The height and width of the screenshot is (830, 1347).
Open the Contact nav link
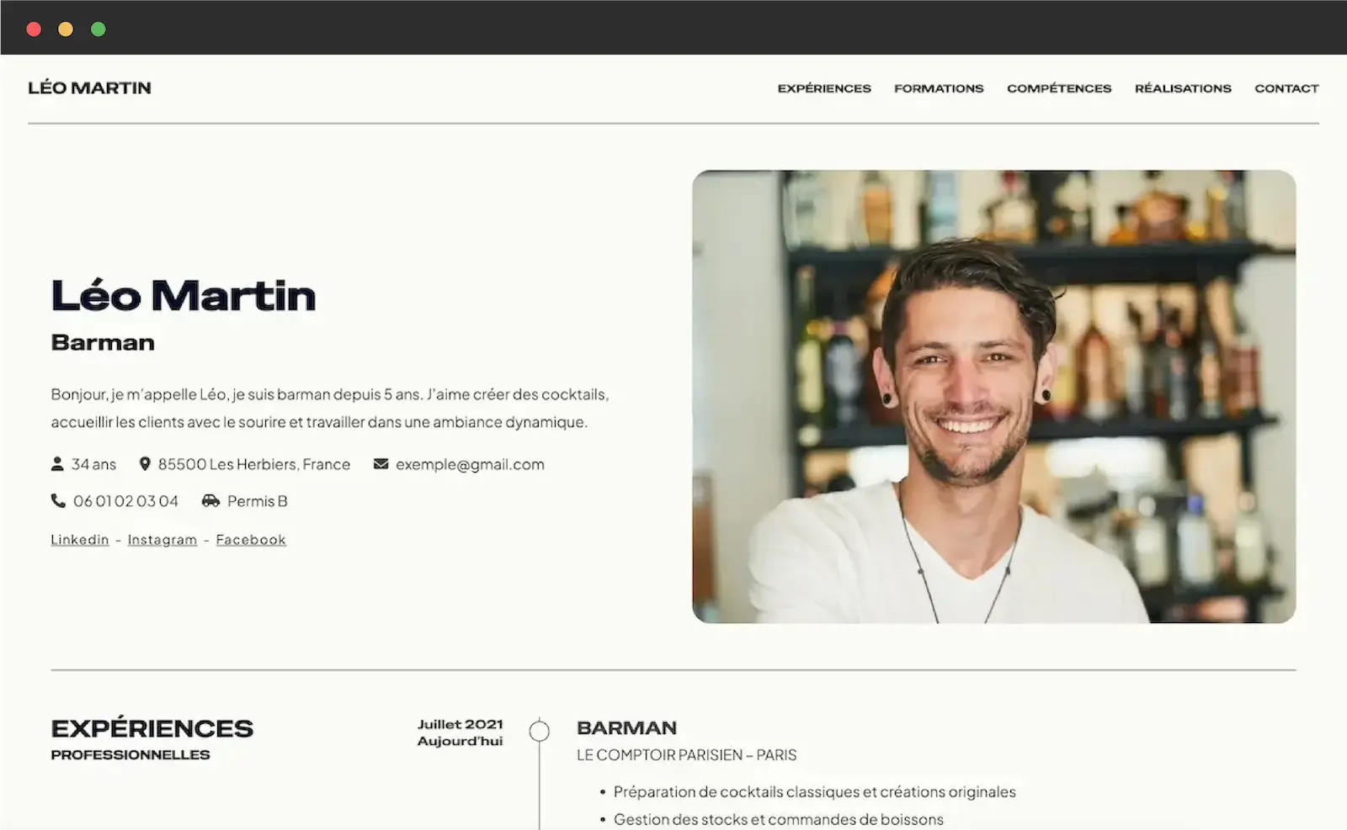point(1286,88)
